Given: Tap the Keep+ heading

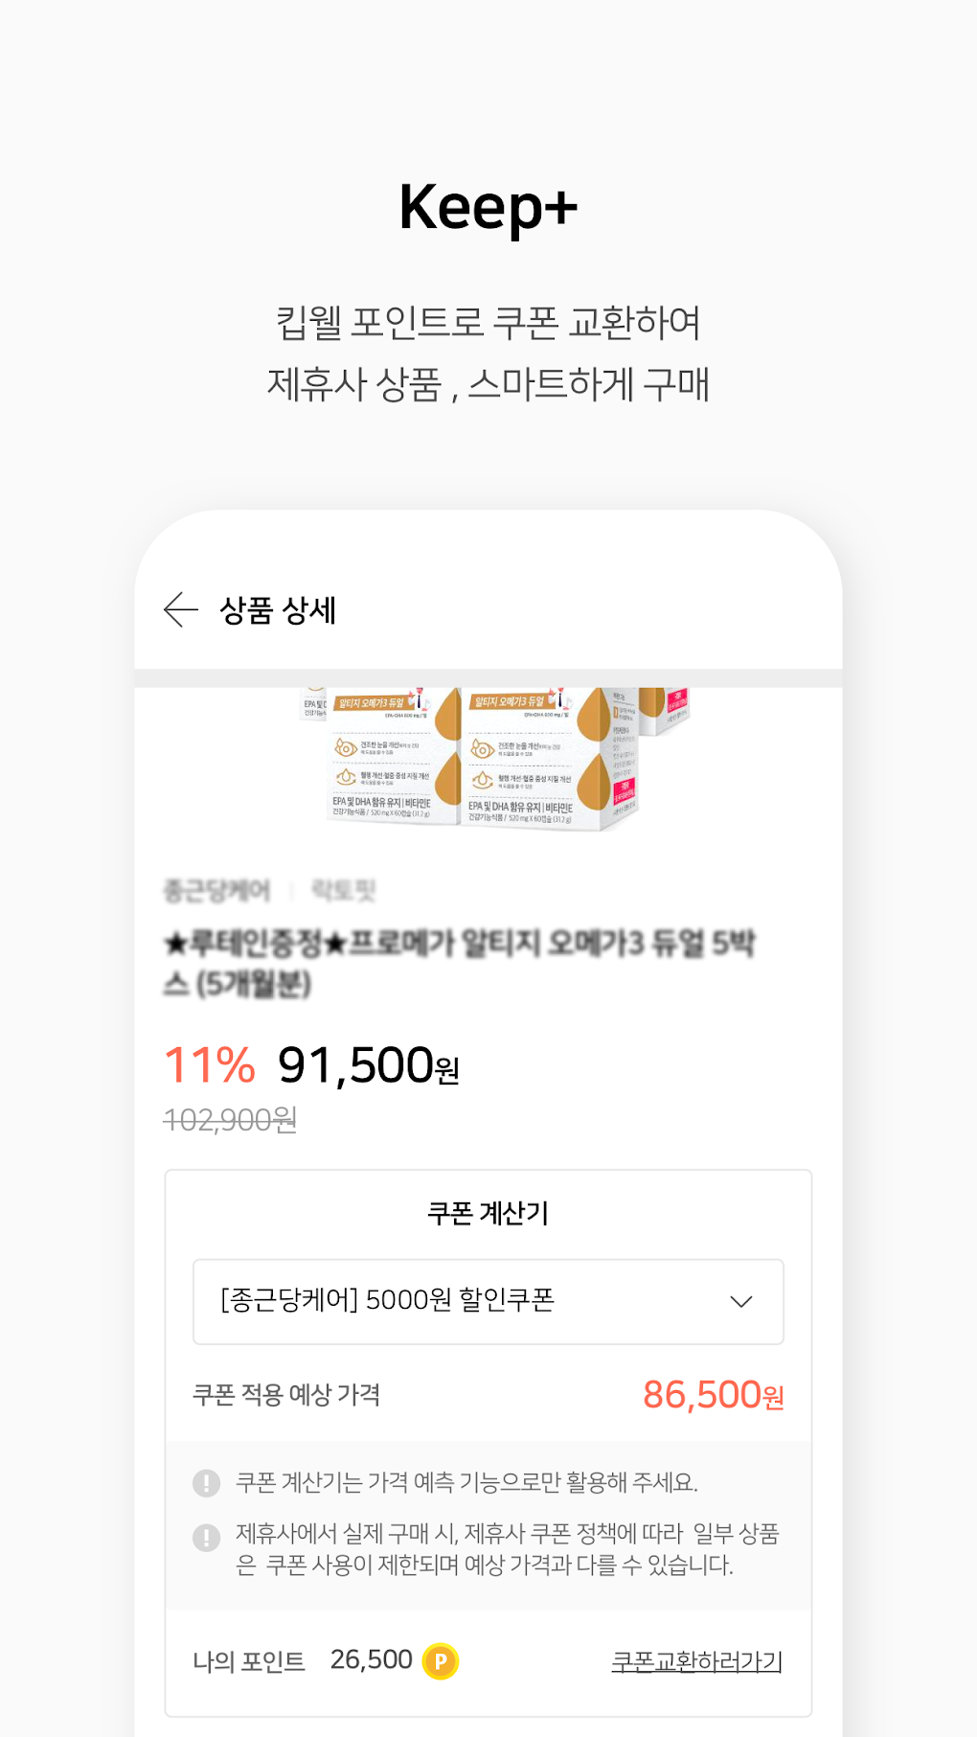Looking at the screenshot, I should (x=488, y=208).
